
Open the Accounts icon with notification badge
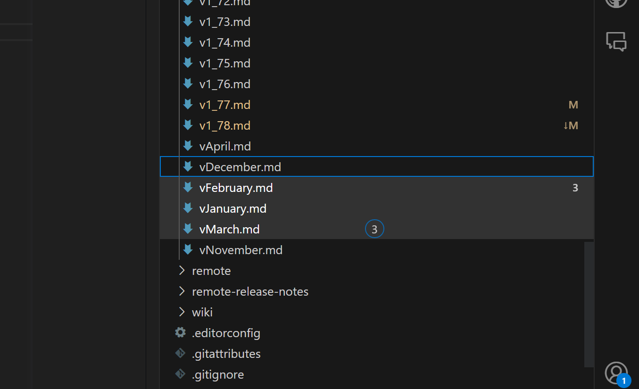tap(616, 373)
